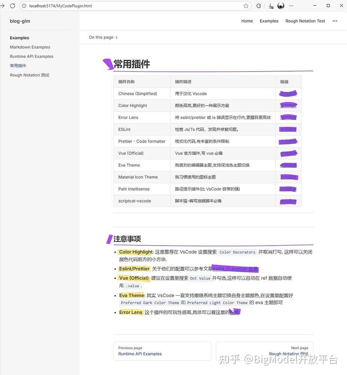347x375 pixels.
Task: Open browser settings and more menu
Action: (291, 6)
